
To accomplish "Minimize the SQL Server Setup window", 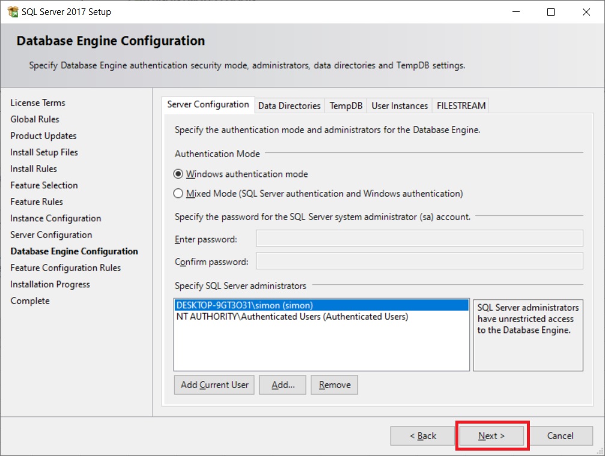I will click(x=516, y=12).
